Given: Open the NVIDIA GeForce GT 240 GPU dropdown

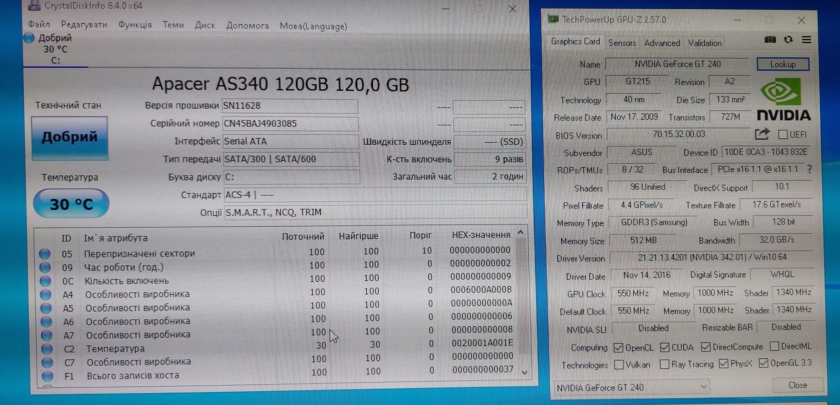Looking at the screenshot, I should pos(631,388).
